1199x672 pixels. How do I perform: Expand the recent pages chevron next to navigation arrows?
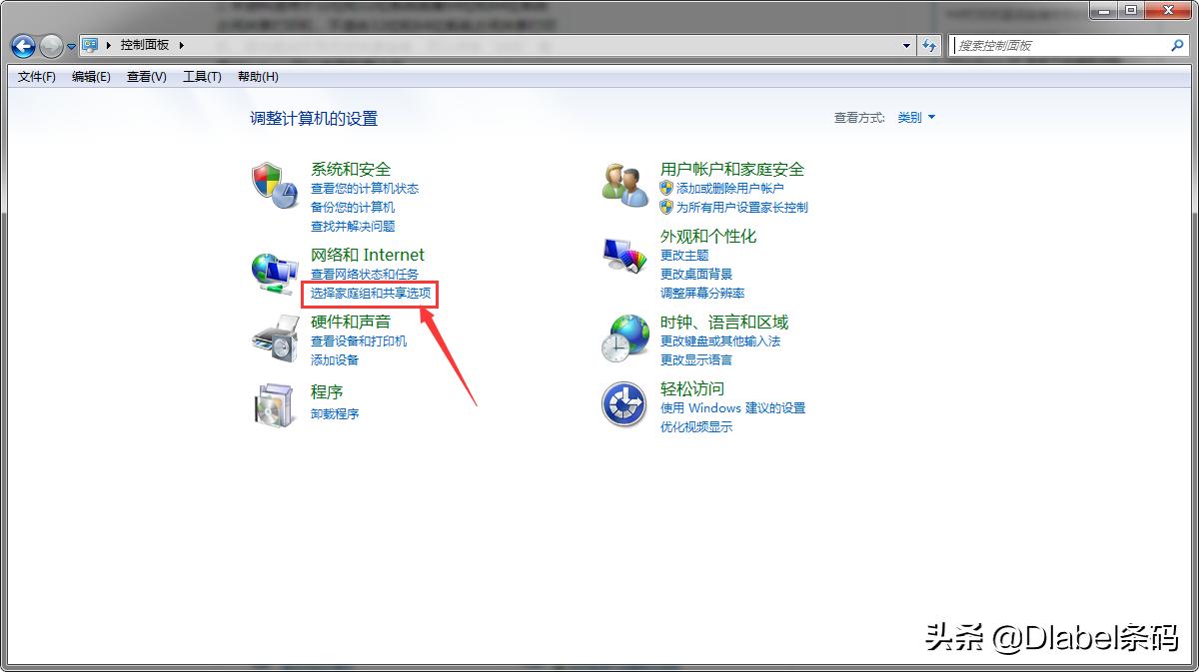pyautogui.click(x=70, y=46)
